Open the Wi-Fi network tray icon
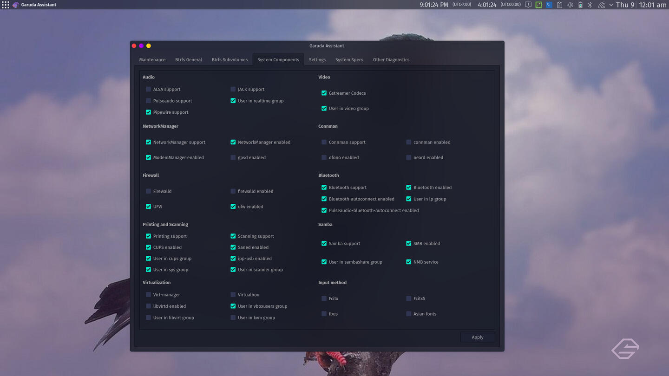This screenshot has width=669, height=376. click(x=601, y=5)
